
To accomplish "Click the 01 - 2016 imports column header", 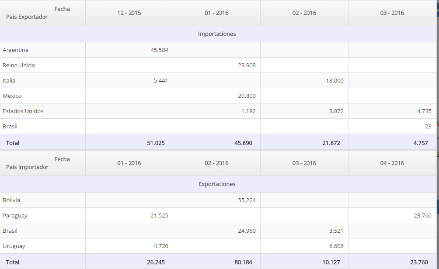I will (216, 13).
